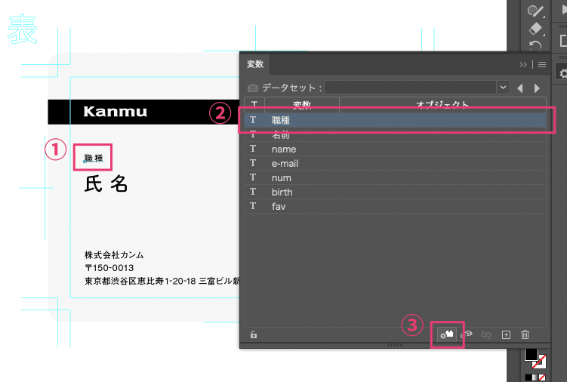Image resolution: width=567 pixels, height=382 pixels.
Task: Select the 株式会社カンム text line
Action: coord(114,255)
